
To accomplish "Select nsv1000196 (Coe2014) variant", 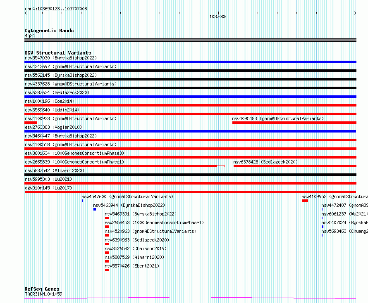I will (50, 101).
